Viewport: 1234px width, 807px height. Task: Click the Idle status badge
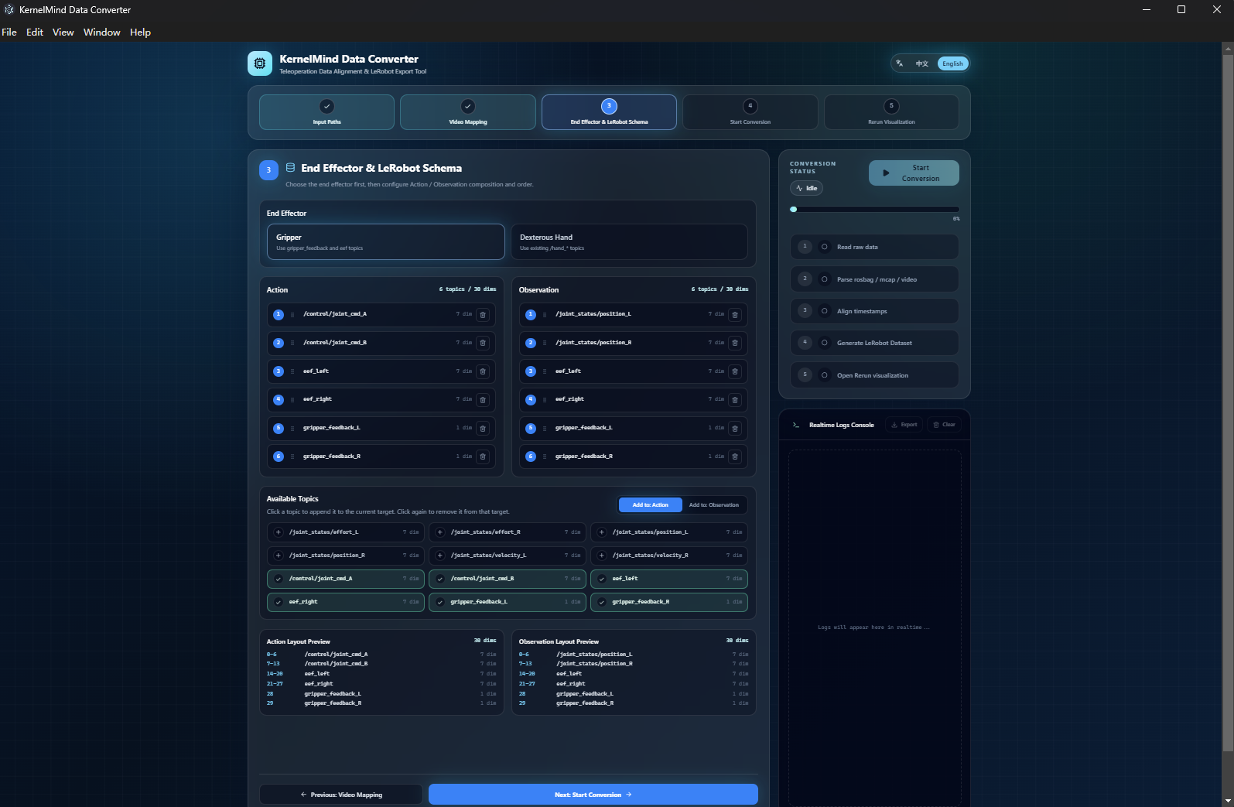[x=806, y=188]
